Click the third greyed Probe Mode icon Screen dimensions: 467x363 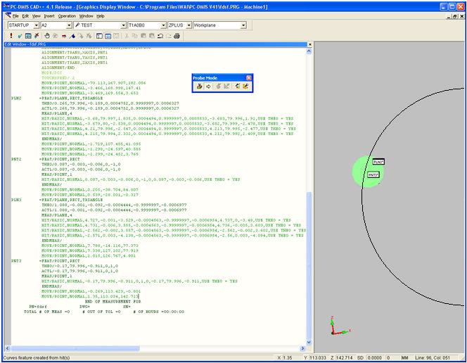point(218,86)
